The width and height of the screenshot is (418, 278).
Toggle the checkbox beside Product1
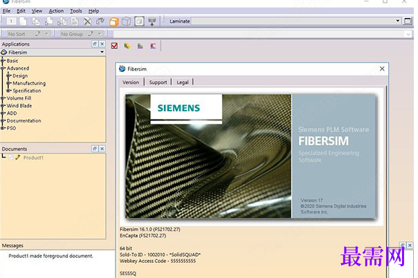[10, 158]
